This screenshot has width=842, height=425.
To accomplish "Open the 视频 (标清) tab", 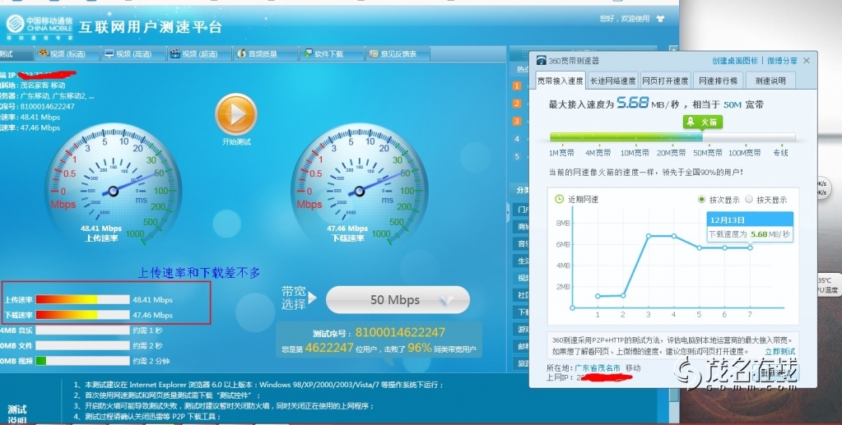I will [67, 53].
